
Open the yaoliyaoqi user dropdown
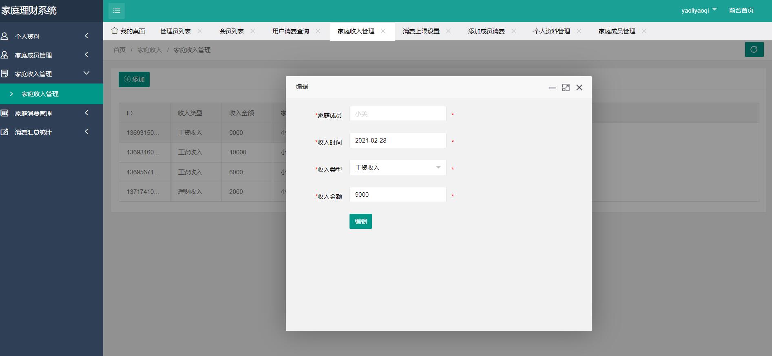[699, 11]
